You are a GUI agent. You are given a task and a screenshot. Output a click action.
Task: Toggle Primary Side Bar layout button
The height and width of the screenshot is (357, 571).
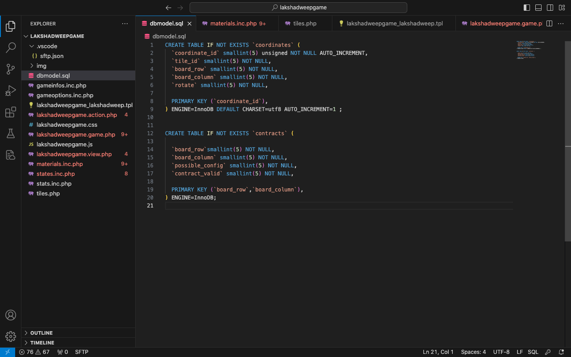pyautogui.click(x=527, y=8)
